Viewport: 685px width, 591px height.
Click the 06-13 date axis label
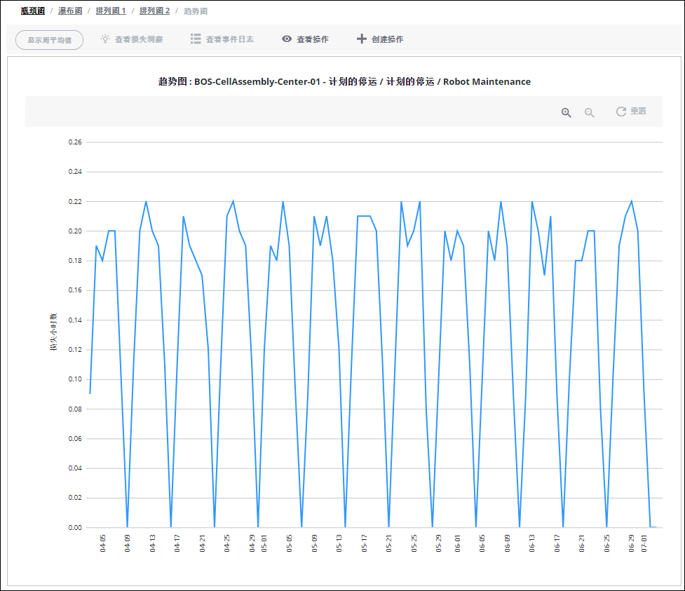pyautogui.click(x=531, y=543)
